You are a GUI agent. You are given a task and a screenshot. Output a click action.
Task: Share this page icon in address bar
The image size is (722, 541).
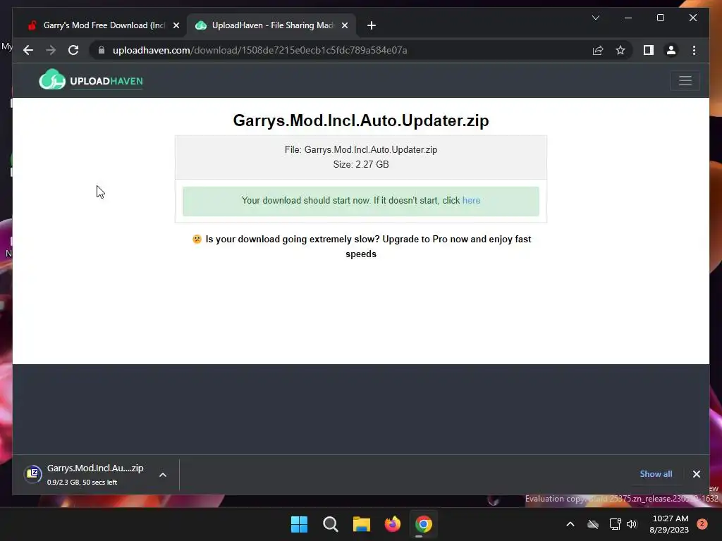coord(598,50)
